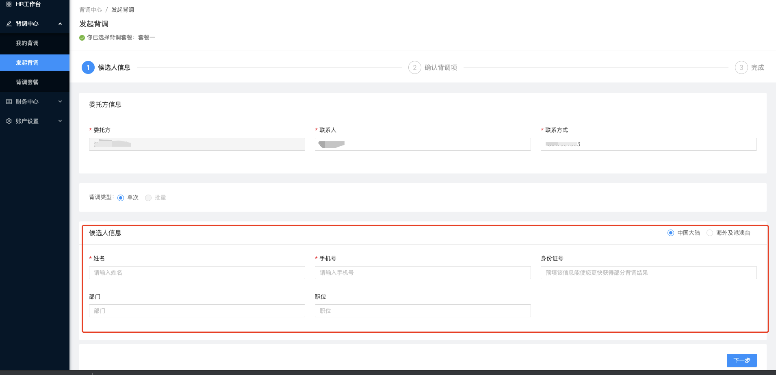The width and height of the screenshot is (776, 375).
Task: Expand the 财务中心 menu chevron
Action: pos(60,102)
